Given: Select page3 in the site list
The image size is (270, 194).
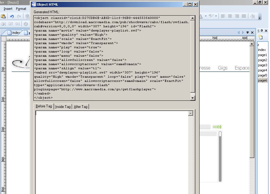Looking at the screenshot, I should pos(262,65).
